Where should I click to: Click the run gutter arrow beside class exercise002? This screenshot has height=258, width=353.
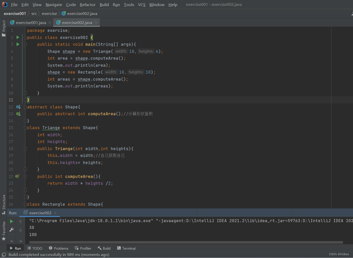point(18,37)
